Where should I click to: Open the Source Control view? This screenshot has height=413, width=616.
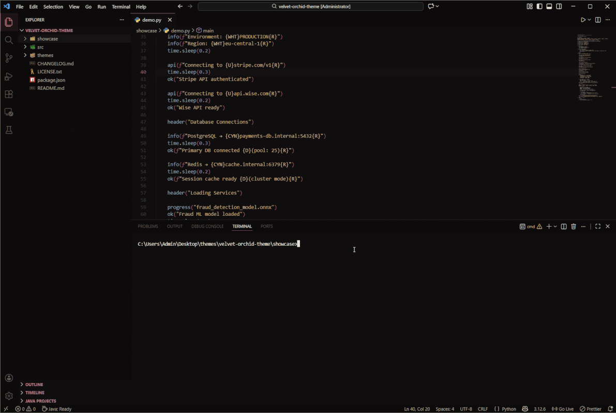pyautogui.click(x=9, y=58)
